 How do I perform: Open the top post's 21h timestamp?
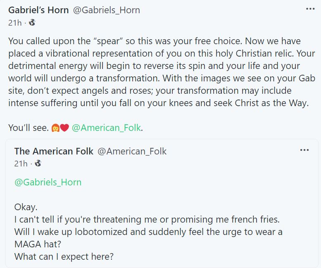[x=15, y=23]
